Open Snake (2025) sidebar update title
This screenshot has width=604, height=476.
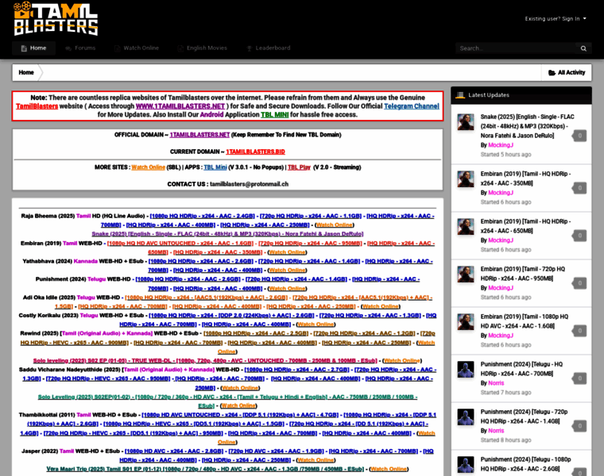pos(527,126)
